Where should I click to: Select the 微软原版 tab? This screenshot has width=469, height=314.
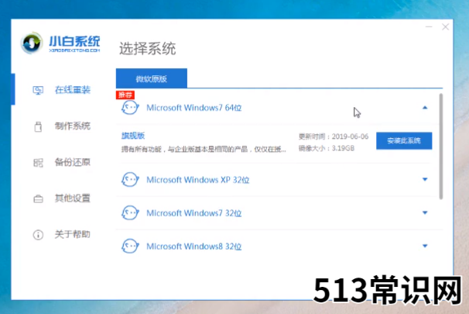coord(152,78)
